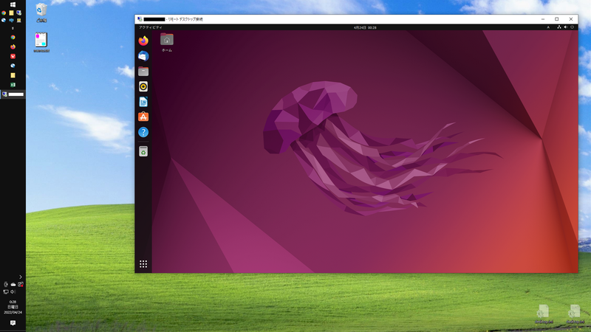Expand the hidden system tray icons chevron
591x332 pixels.
point(21,277)
